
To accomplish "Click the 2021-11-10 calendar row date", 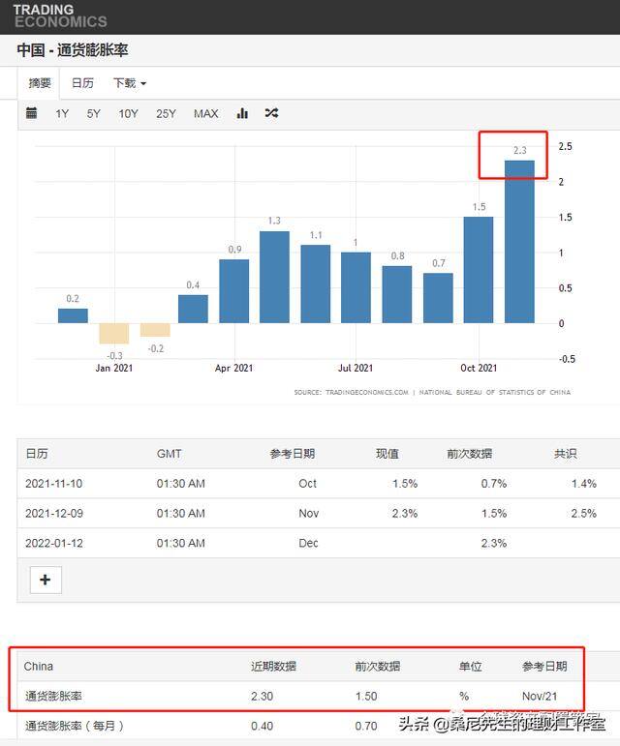I will (54, 484).
